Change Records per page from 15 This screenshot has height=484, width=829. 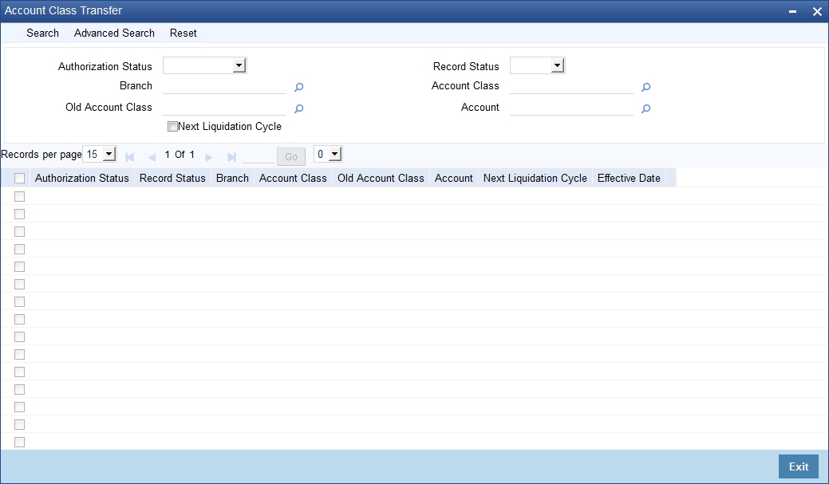point(109,154)
